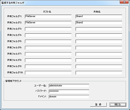Click the ユーザー名 administrator field
This screenshot has width=130, height=110.
coord(69,86)
